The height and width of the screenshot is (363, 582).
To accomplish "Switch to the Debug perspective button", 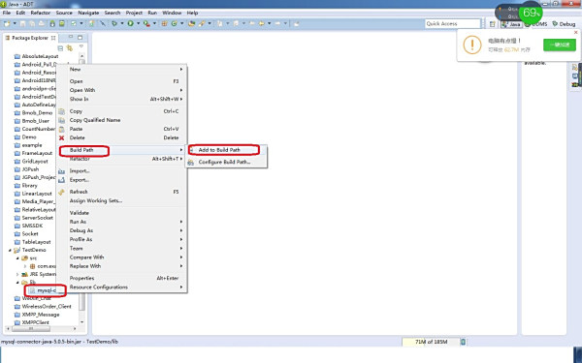I will tap(564, 24).
